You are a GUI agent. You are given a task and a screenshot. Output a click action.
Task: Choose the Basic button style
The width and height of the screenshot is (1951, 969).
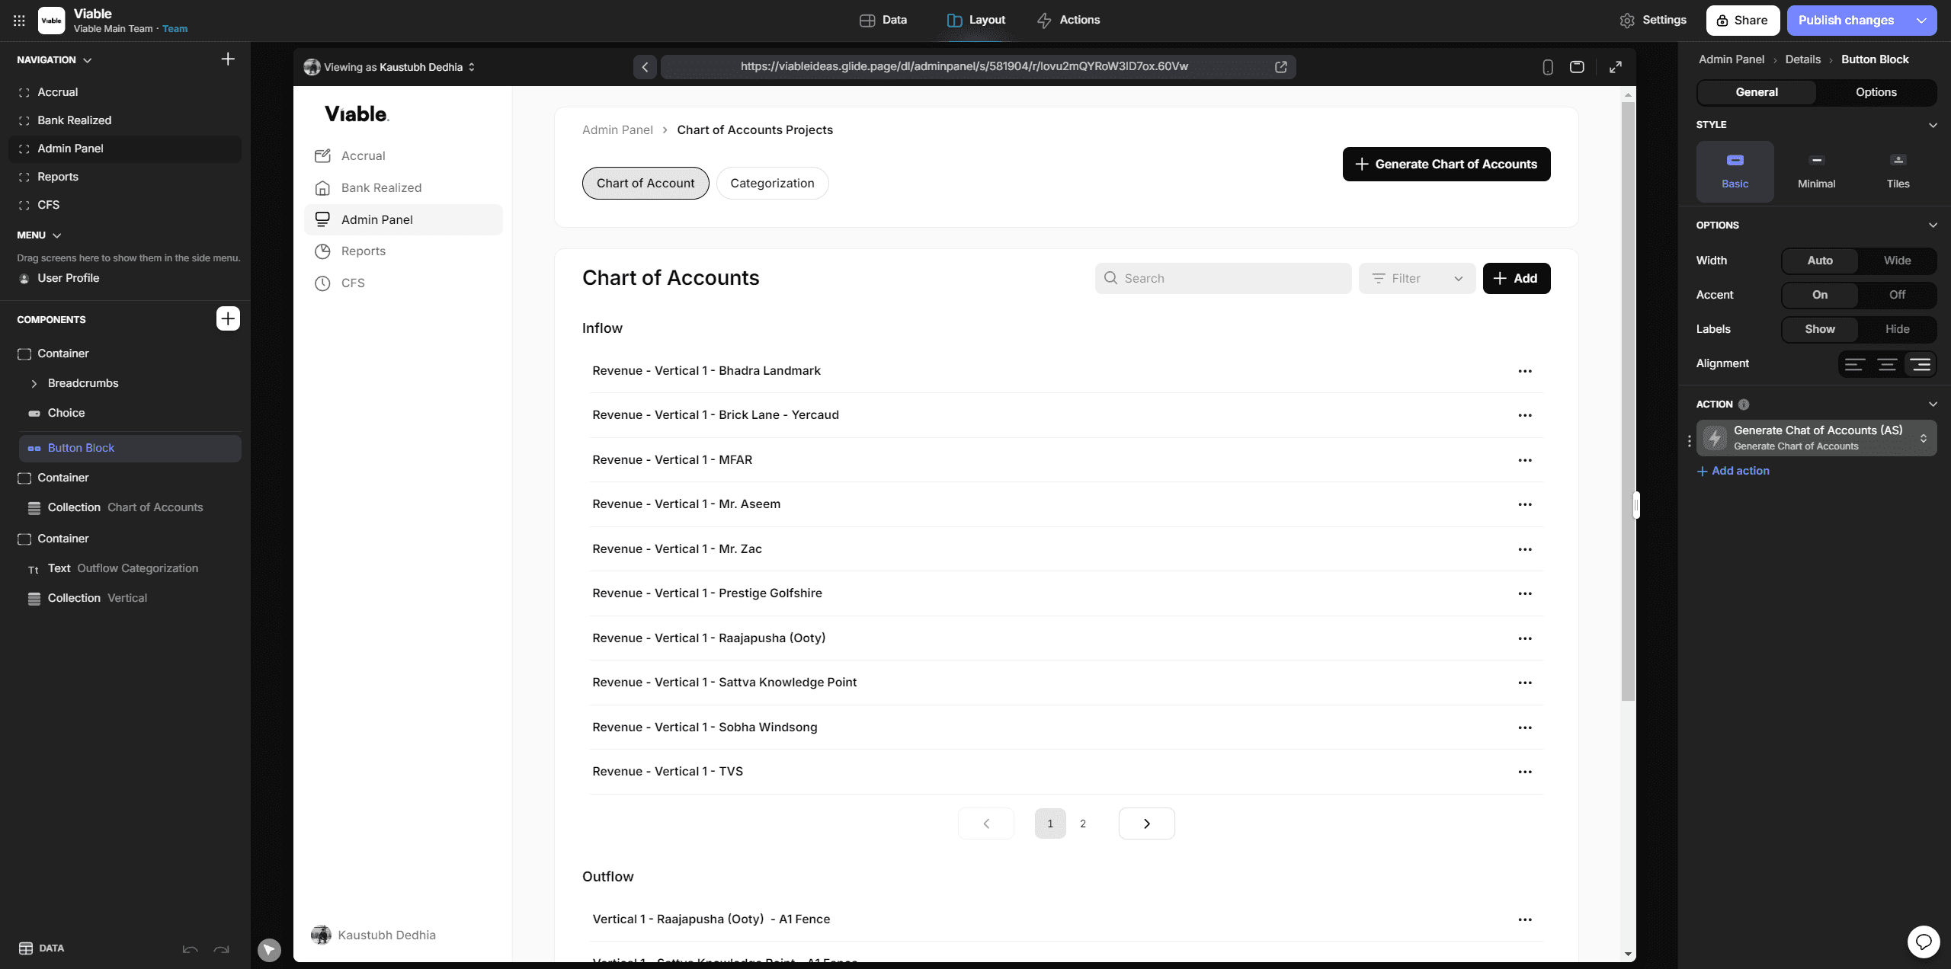click(x=1735, y=171)
